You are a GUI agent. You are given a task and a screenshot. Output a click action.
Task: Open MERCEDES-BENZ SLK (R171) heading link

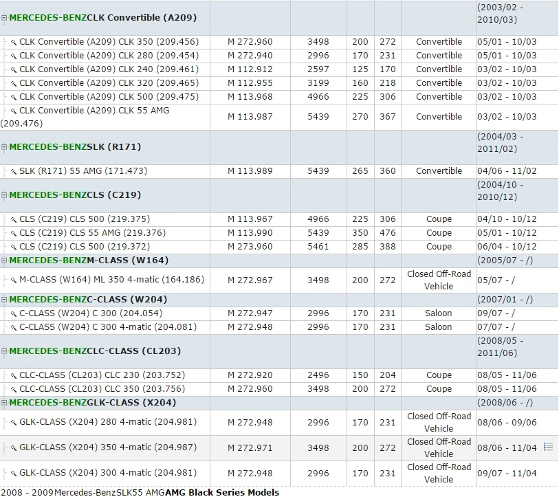tap(75, 147)
